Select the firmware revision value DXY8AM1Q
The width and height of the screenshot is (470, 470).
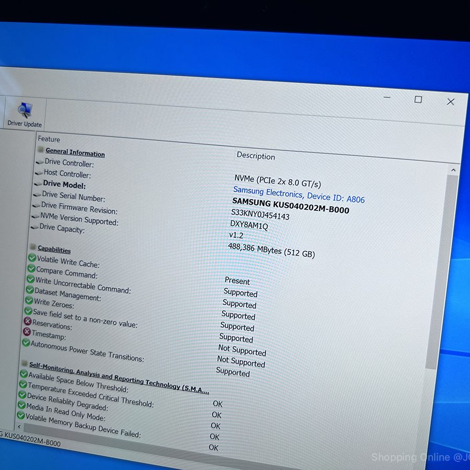pyautogui.click(x=249, y=225)
